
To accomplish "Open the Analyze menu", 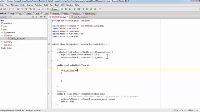I will tap(30, 5).
